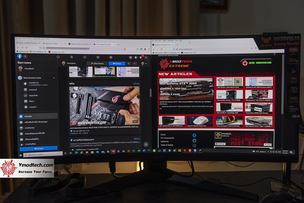The height and width of the screenshot is (203, 304).
Task: Reload the page in the Facebook window
Action: coord(26,48)
